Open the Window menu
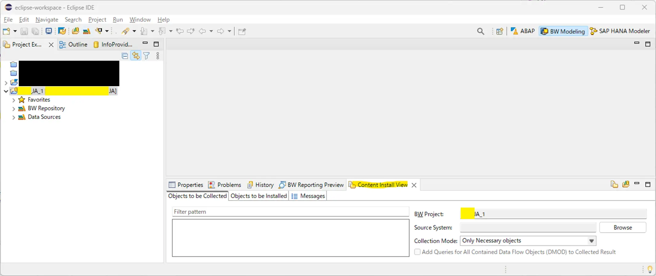The height and width of the screenshot is (276, 656). [x=140, y=20]
